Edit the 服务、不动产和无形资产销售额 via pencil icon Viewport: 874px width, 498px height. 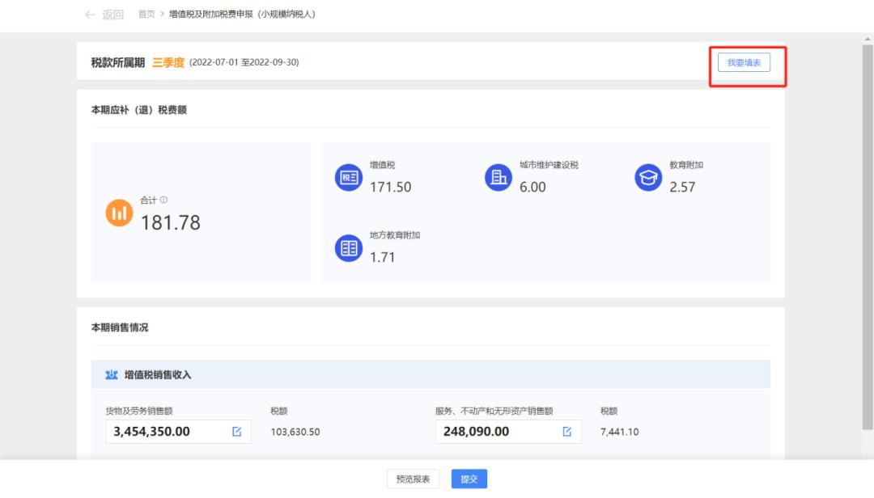click(x=566, y=432)
